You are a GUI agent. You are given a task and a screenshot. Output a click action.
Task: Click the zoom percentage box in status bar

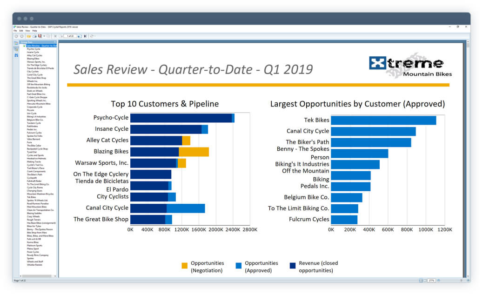coord(431,281)
